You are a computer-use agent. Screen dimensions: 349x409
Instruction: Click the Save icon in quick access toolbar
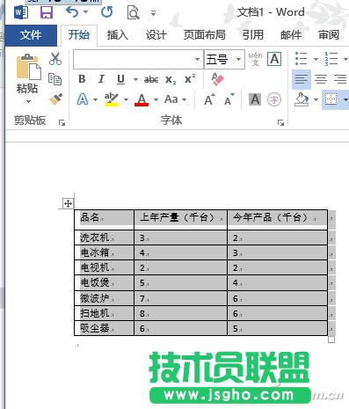[x=47, y=12]
